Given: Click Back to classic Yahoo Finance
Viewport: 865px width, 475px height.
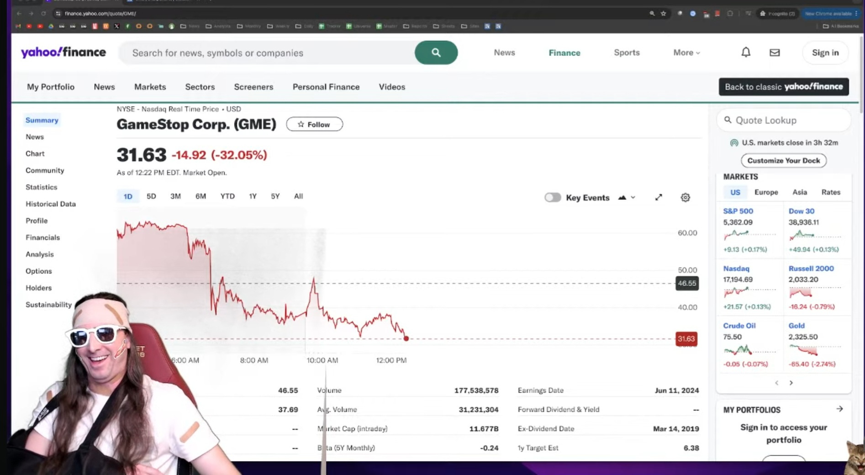Looking at the screenshot, I should (x=784, y=87).
